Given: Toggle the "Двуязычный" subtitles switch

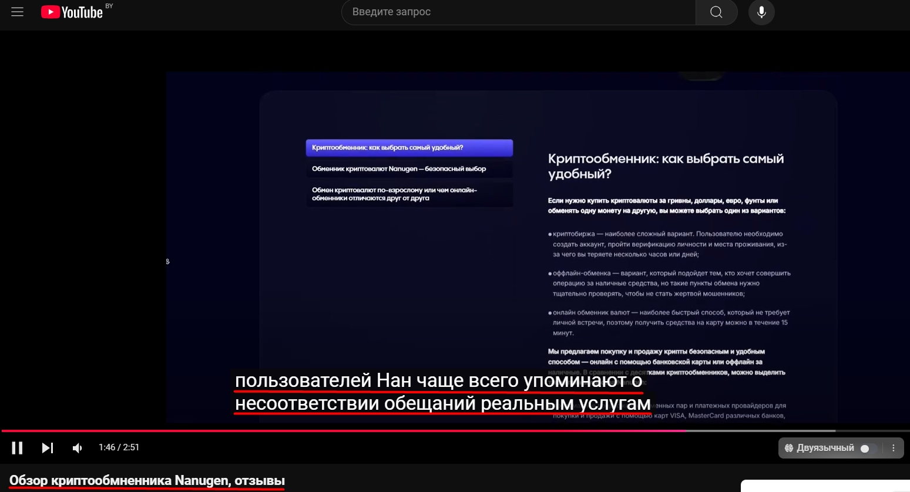Looking at the screenshot, I should pos(869,448).
